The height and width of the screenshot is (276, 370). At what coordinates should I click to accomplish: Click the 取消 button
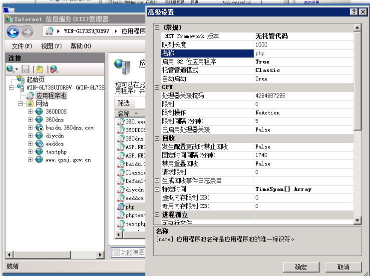[343, 267]
